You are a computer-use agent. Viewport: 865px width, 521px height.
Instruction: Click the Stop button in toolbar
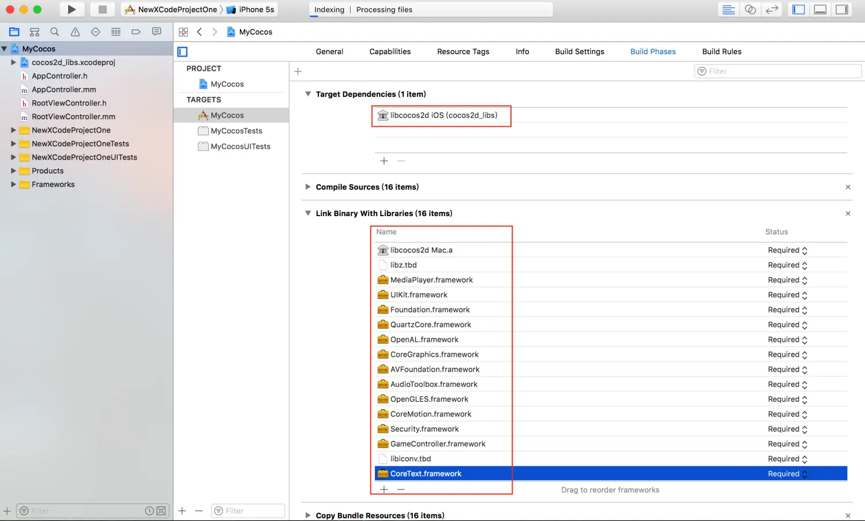coord(103,9)
